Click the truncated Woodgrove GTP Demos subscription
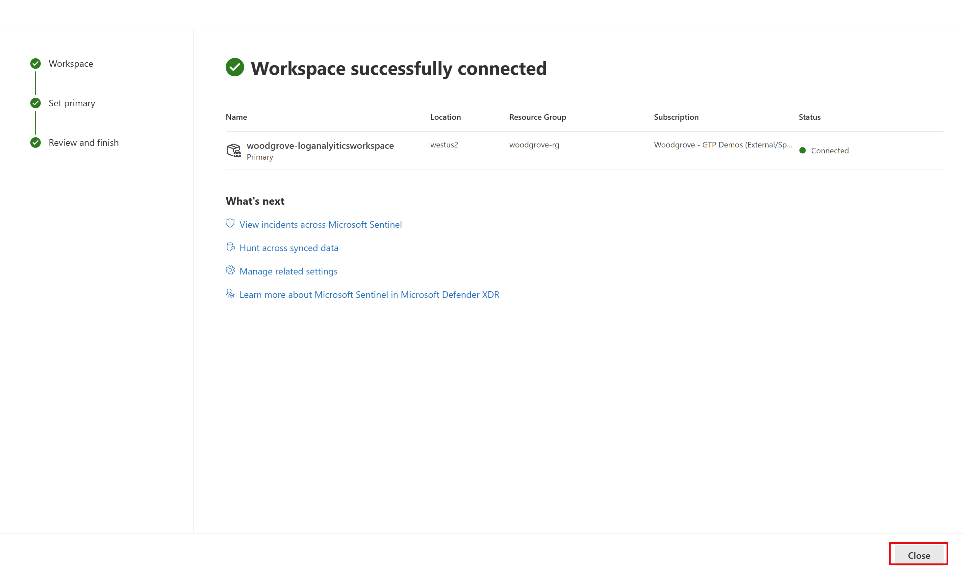This screenshot has width=964, height=572. 723,145
